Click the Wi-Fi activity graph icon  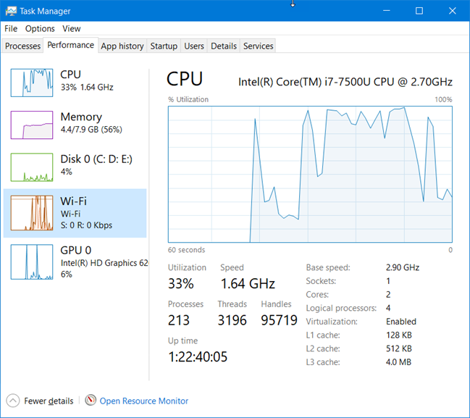[32, 213]
